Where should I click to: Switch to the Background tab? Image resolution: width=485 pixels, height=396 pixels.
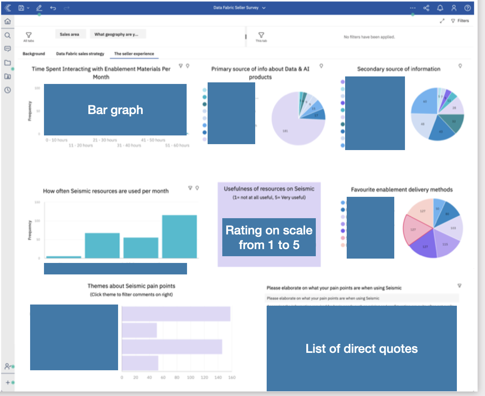click(x=34, y=54)
